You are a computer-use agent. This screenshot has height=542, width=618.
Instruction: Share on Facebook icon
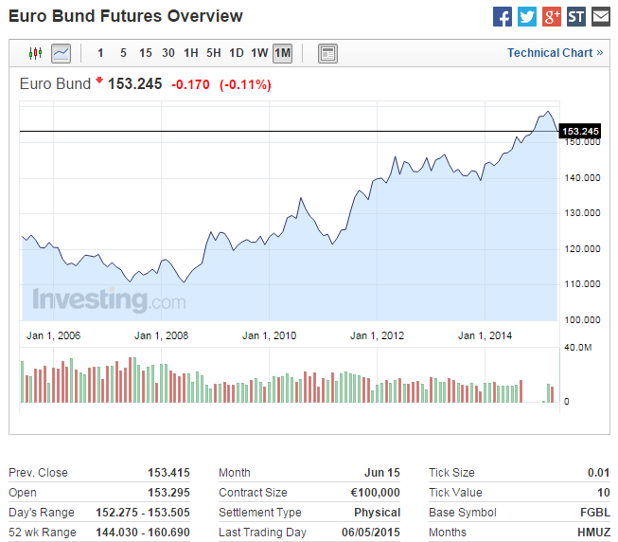(503, 17)
